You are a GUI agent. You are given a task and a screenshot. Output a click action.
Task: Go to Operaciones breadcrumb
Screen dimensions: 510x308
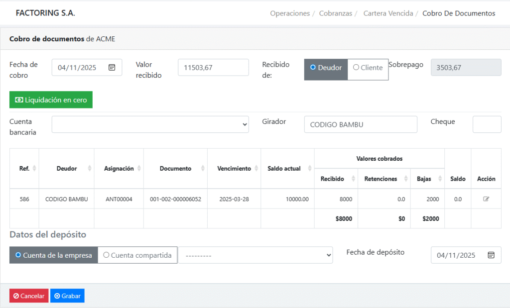[x=290, y=13]
